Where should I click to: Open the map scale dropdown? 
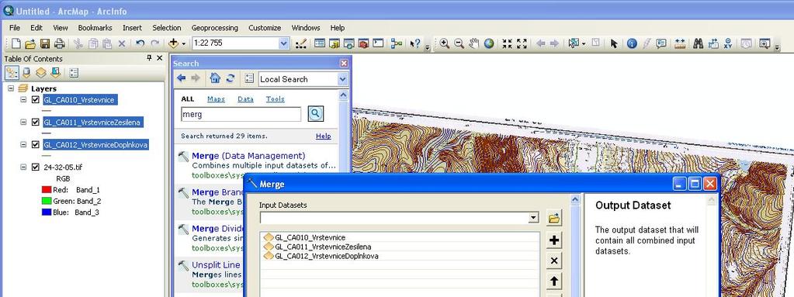tap(283, 43)
